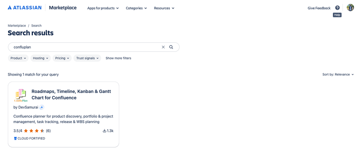Expand the Categories menu

point(136,8)
